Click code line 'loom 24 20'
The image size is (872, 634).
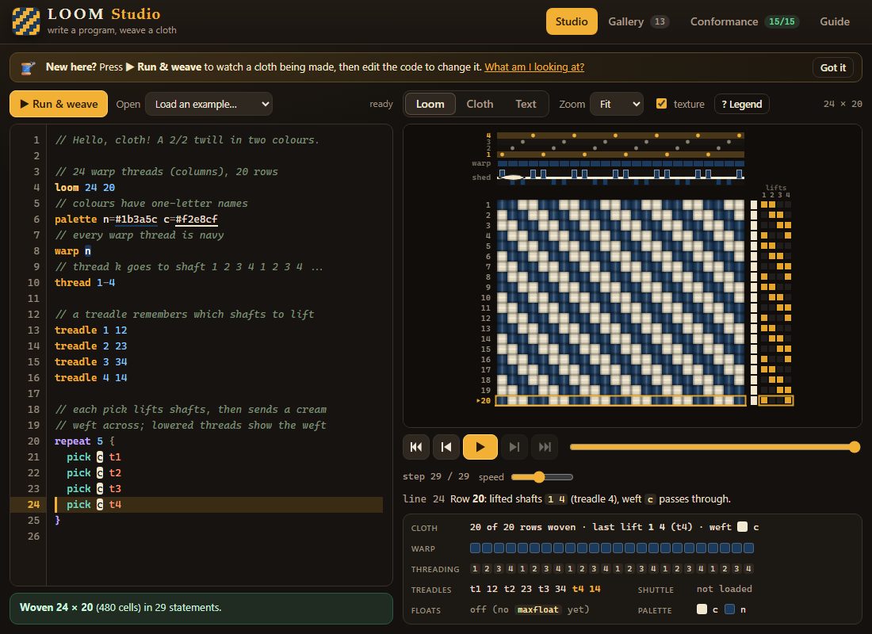pyautogui.click(x=85, y=187)
